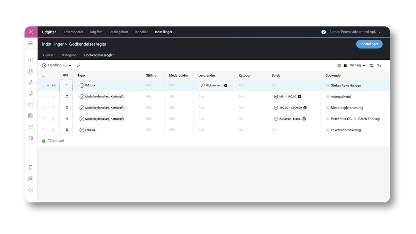Open the filter sliders icon near Visning
The width and height of the screenshot is (416, 234).
(371, 66)
